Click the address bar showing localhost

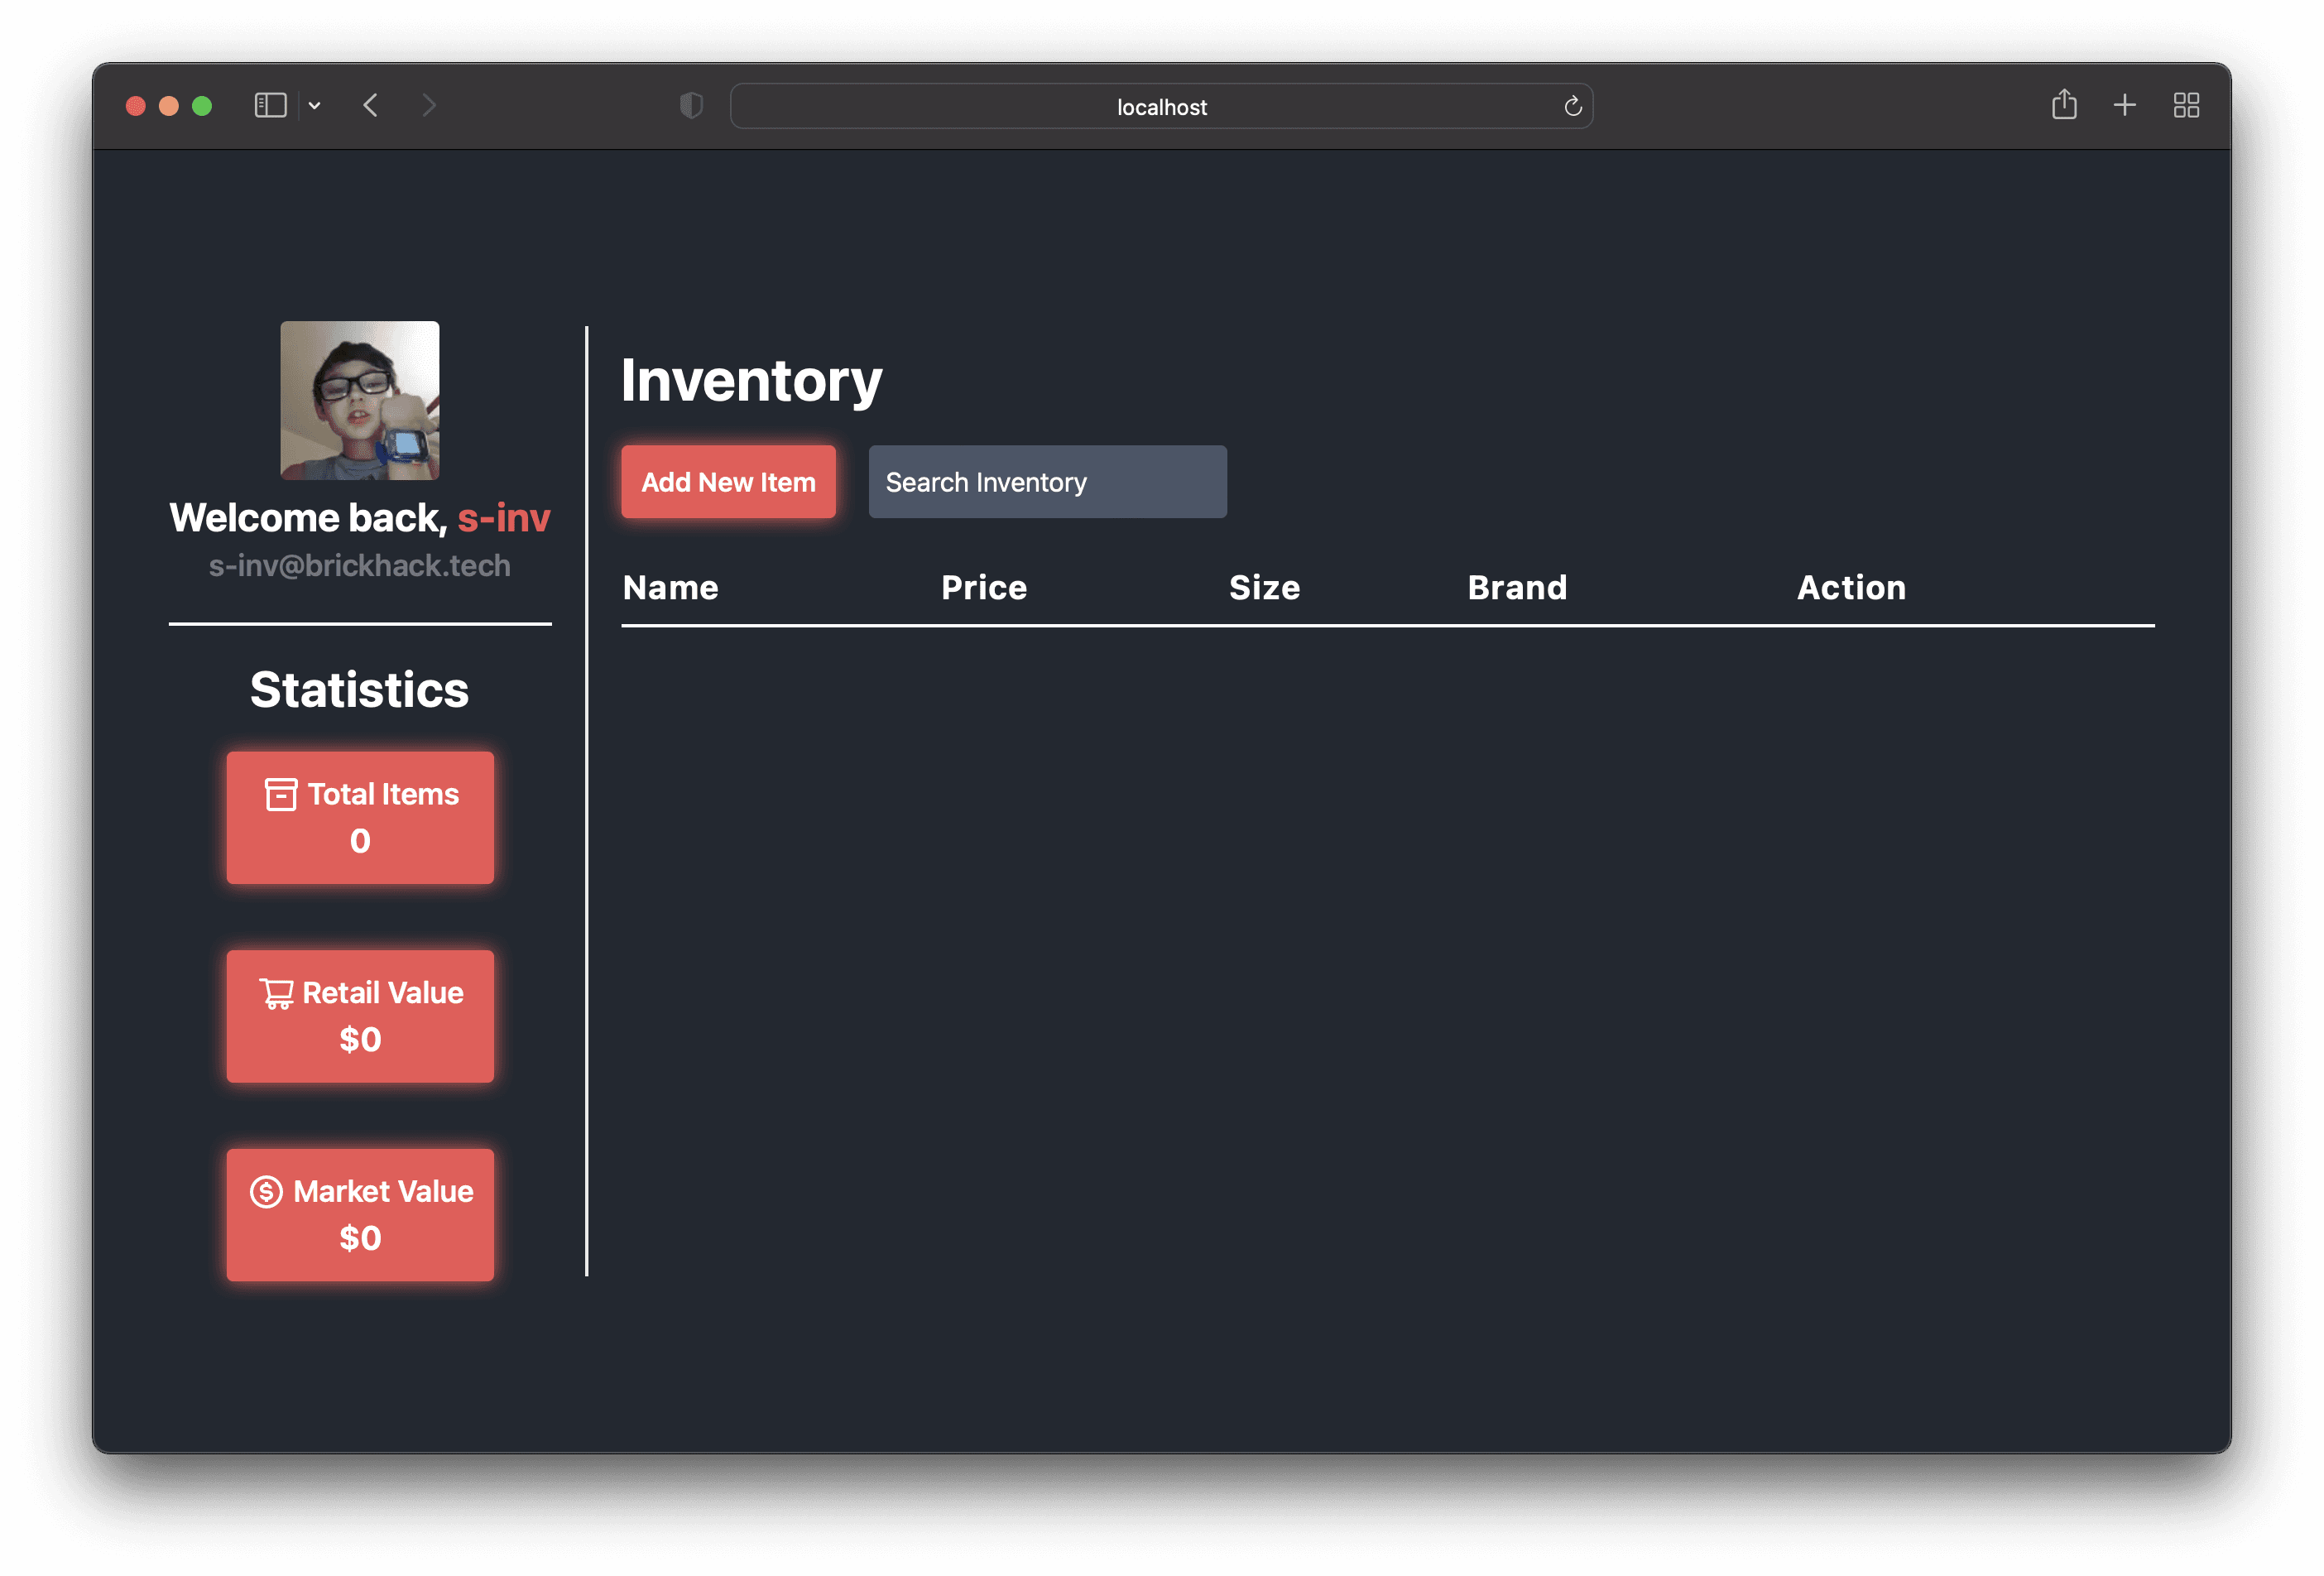[x=1161, y=105]
